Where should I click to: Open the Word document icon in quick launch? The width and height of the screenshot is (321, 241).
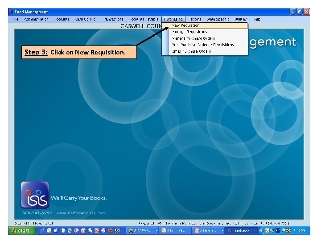pos(63,230)
